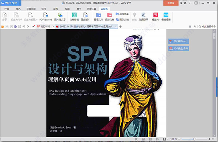Open 星标文件 starred files
Screen dimensions: 218x142
tap(98, 17)
